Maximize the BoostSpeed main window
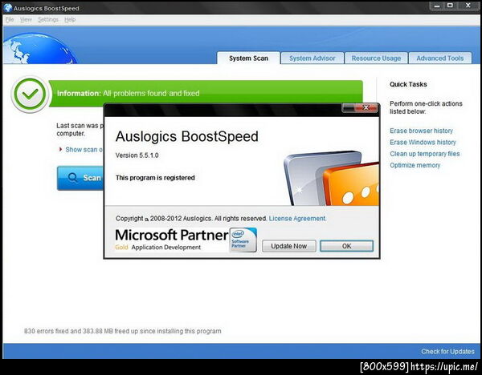The image size is (482, 375). coord(451,6)
